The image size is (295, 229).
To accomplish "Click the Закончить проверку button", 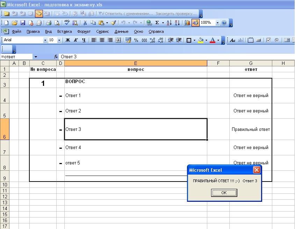I will pos(175,14).
